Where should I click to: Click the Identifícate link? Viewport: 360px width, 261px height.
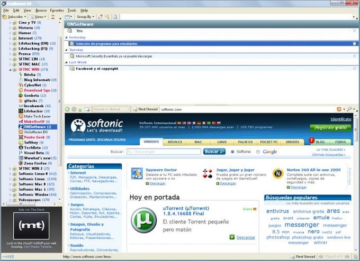coord(341,119)
